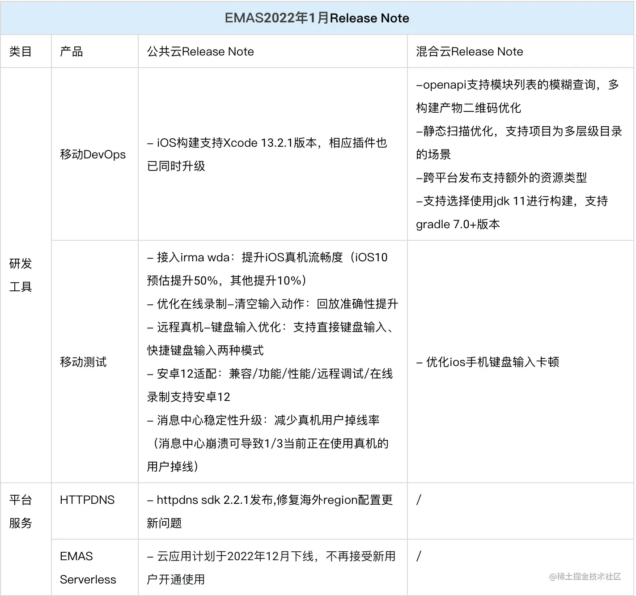Click the '/' in the EMAS Serverless row
636x596 pixels.
(x=419, y=556)
